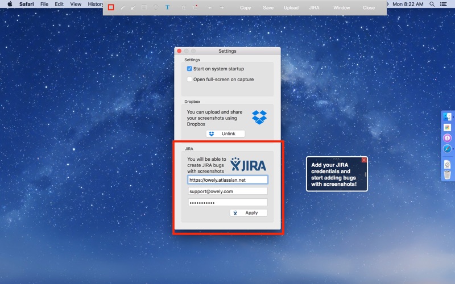Click the undo arrow in the toolbar
Screen dimensions: 455x284
point(210,7)
